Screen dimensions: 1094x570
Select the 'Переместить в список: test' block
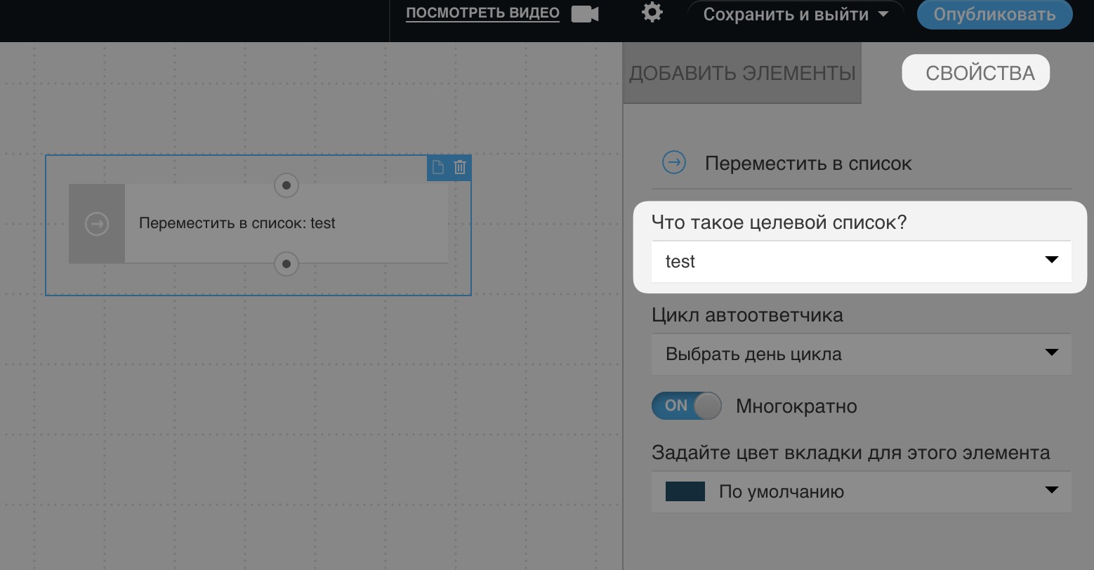(258, 224)
